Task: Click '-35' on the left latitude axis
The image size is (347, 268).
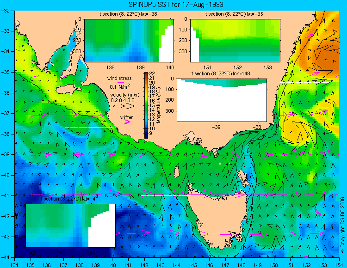Action: click(5, 72)
